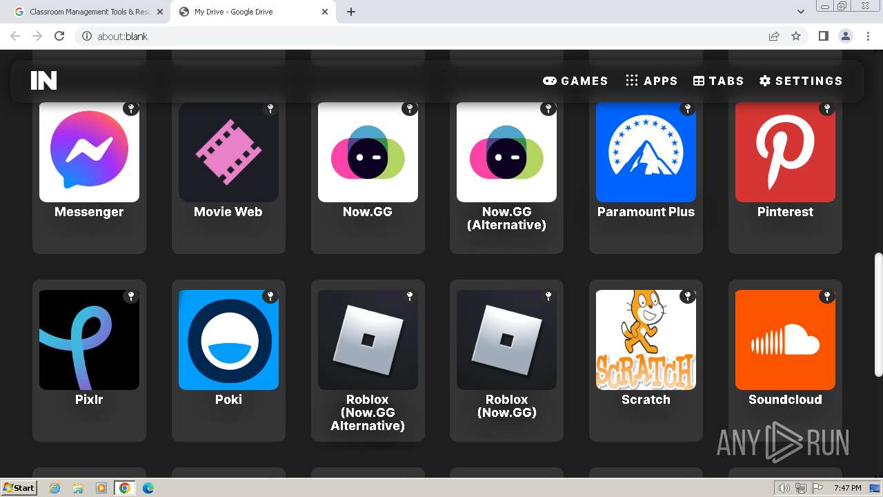The image size is (883, 497).
Task: Click the Soundcloud label text
Action: coord(785,400)
